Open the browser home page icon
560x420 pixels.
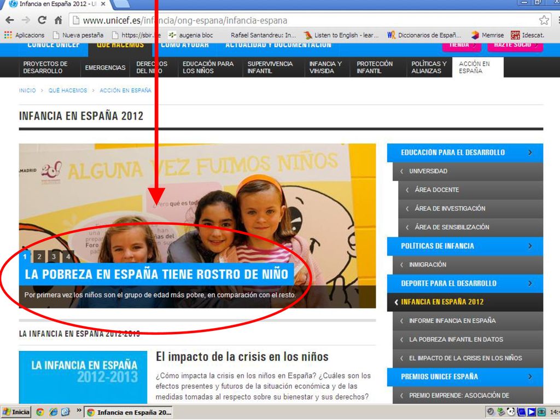58,20
